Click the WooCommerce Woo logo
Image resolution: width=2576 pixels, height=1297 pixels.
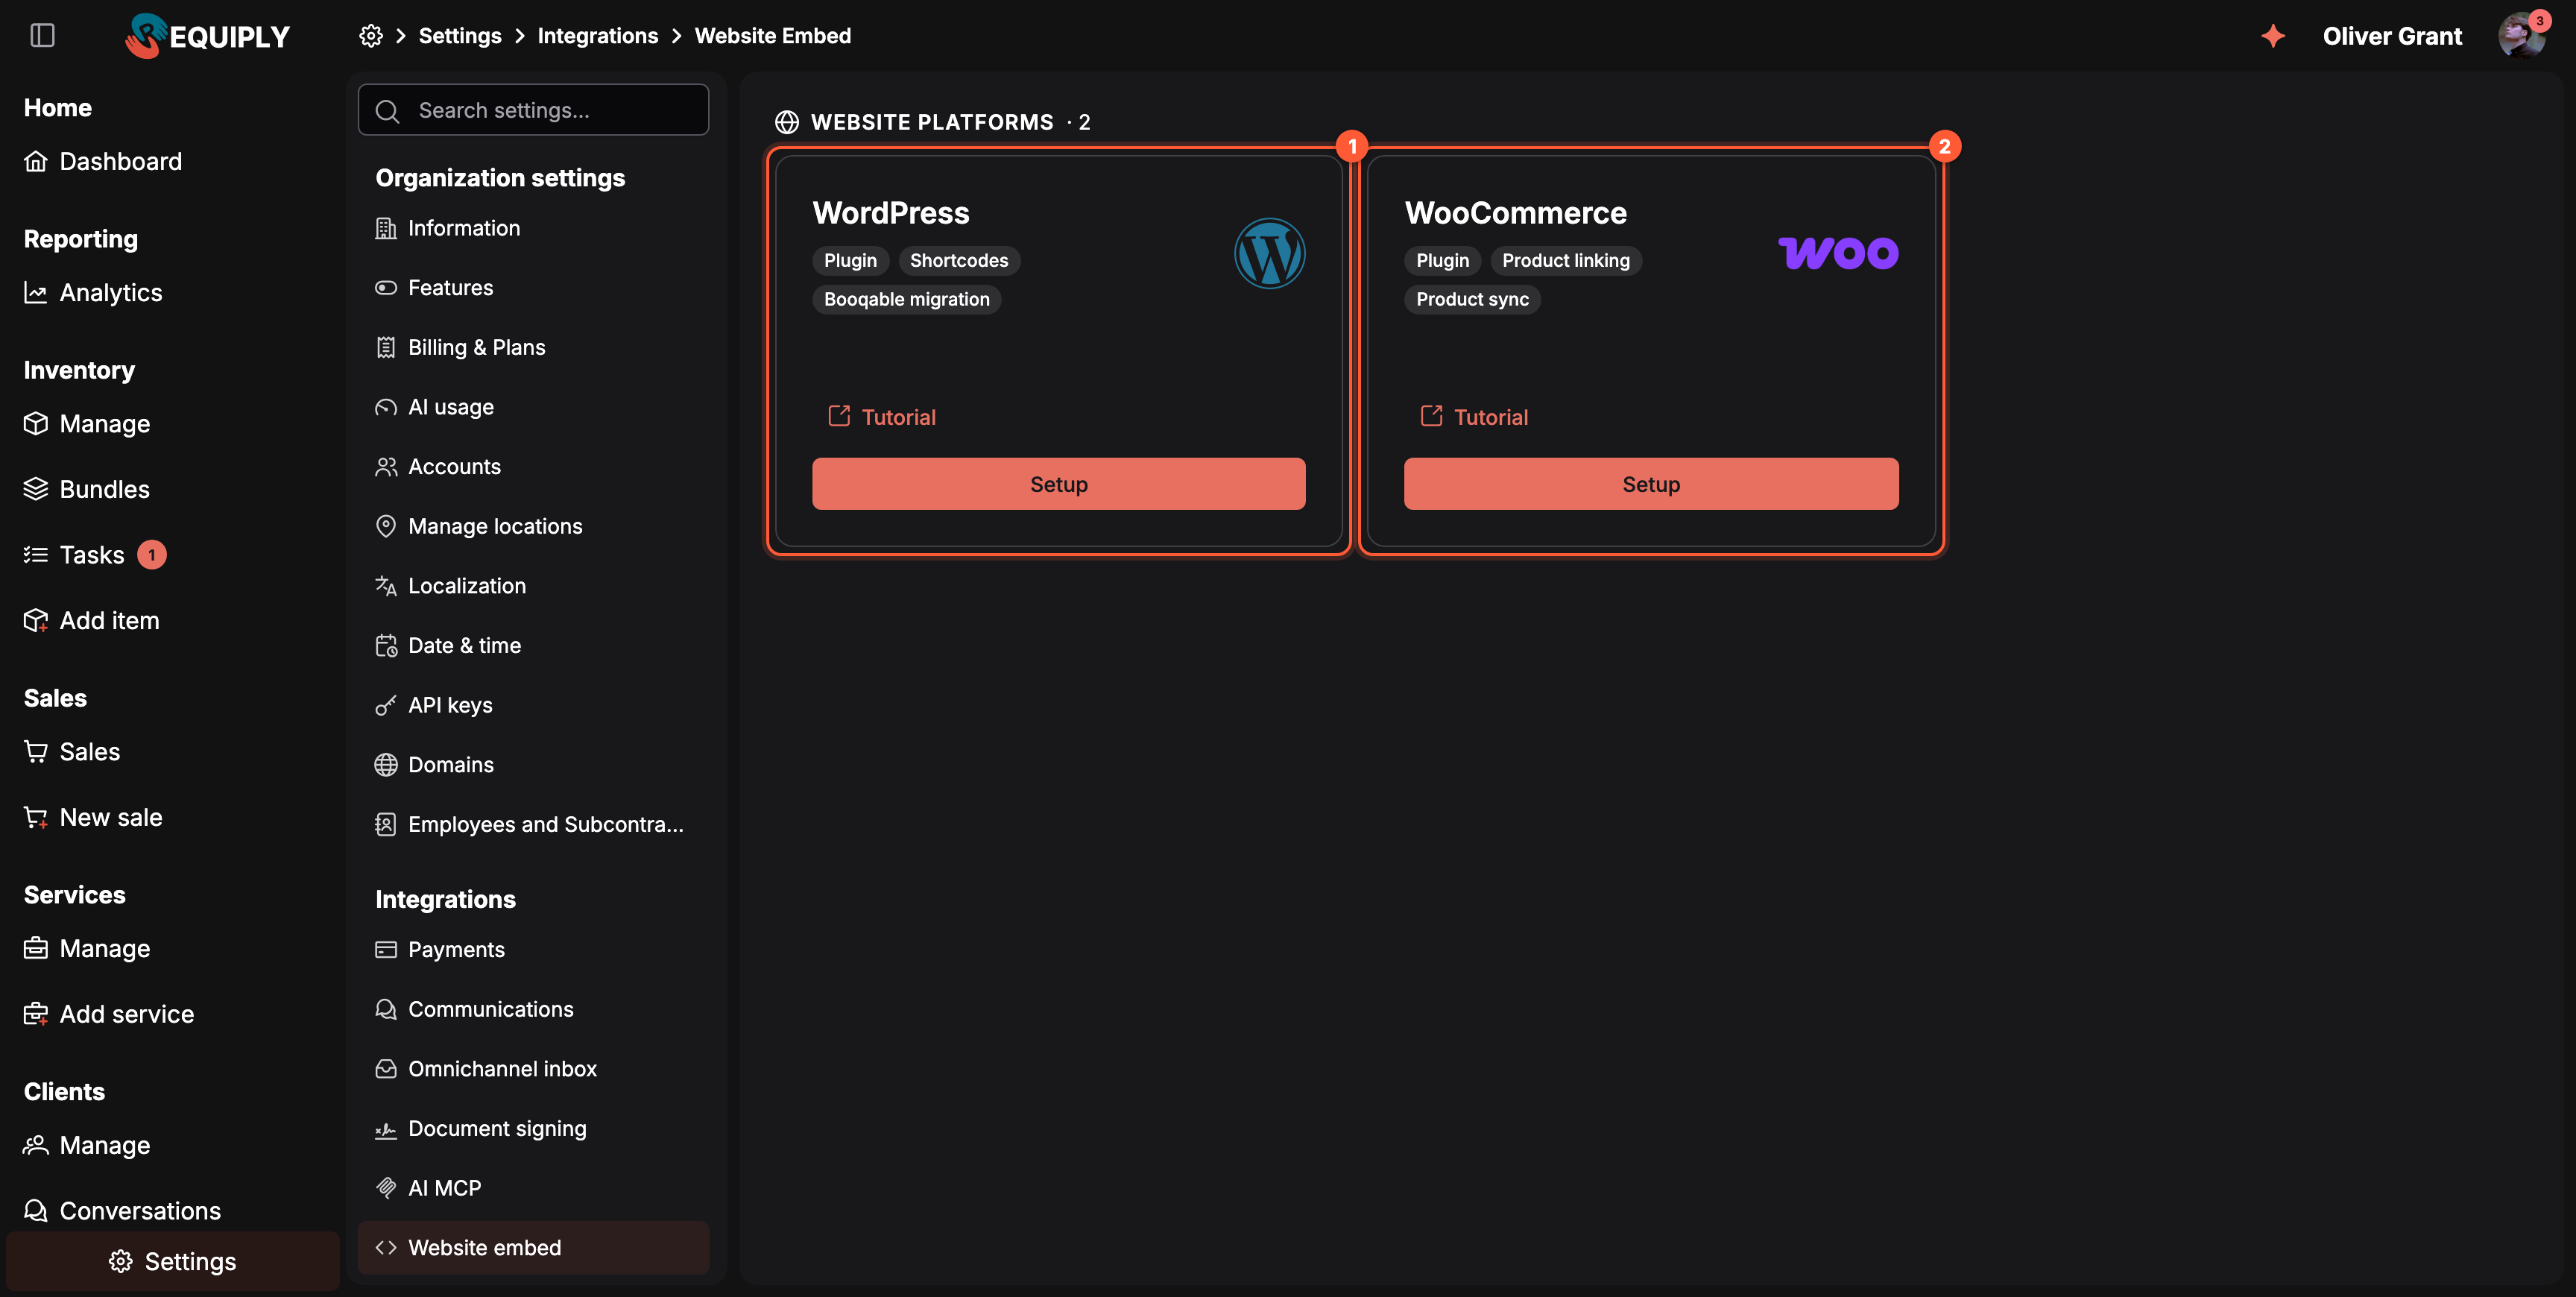pos(1838,253)
